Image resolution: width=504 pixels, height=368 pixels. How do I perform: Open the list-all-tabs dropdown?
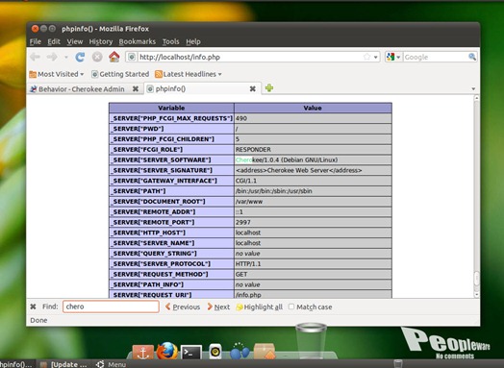473,89
